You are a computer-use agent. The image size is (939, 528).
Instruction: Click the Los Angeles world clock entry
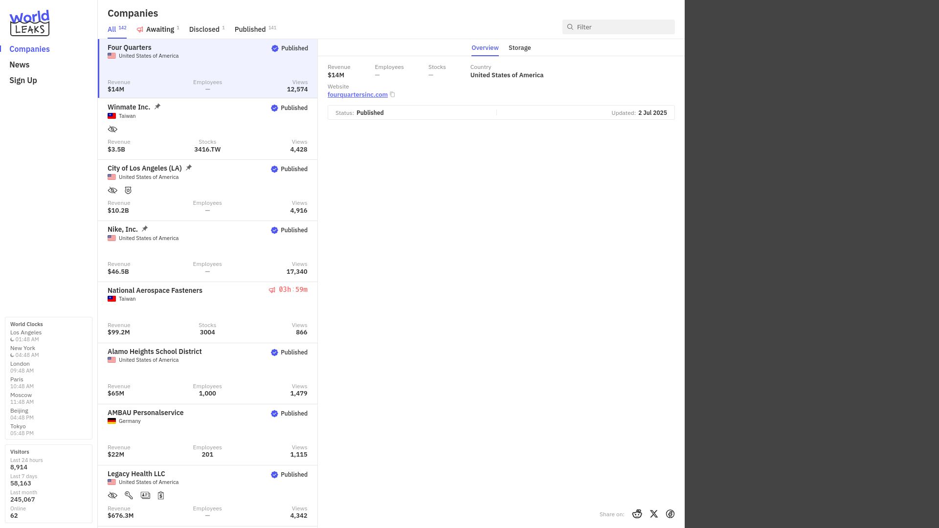tap(26, 336)
